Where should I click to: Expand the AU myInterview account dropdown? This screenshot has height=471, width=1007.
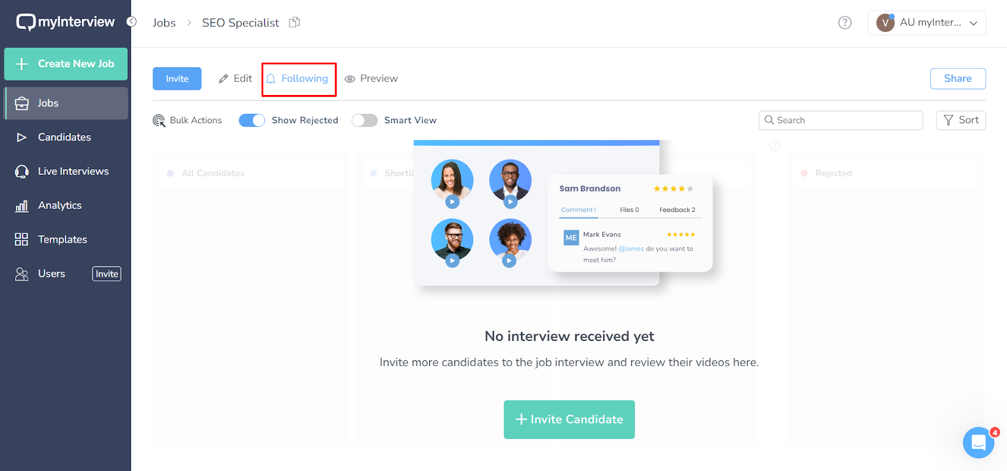[926, 23]
